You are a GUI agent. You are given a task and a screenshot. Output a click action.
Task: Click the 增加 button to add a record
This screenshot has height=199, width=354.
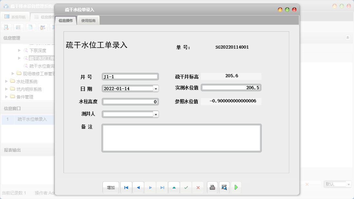[x=111, y=187]
